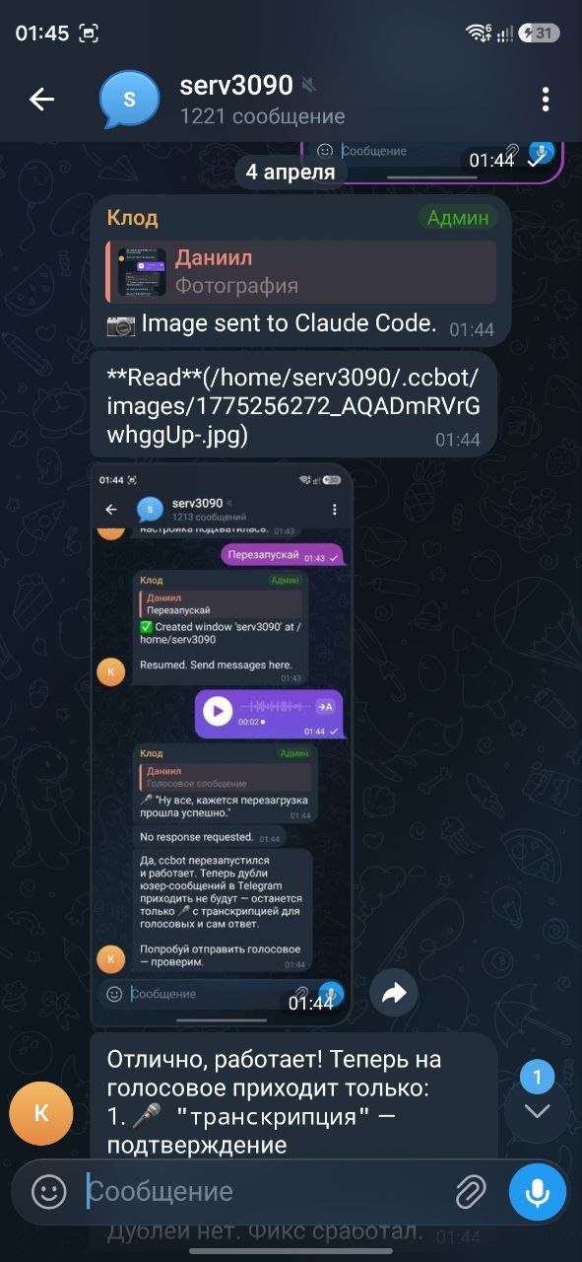
Task: Tap the serv3090 chat title
Action: (x=236, y=84)
